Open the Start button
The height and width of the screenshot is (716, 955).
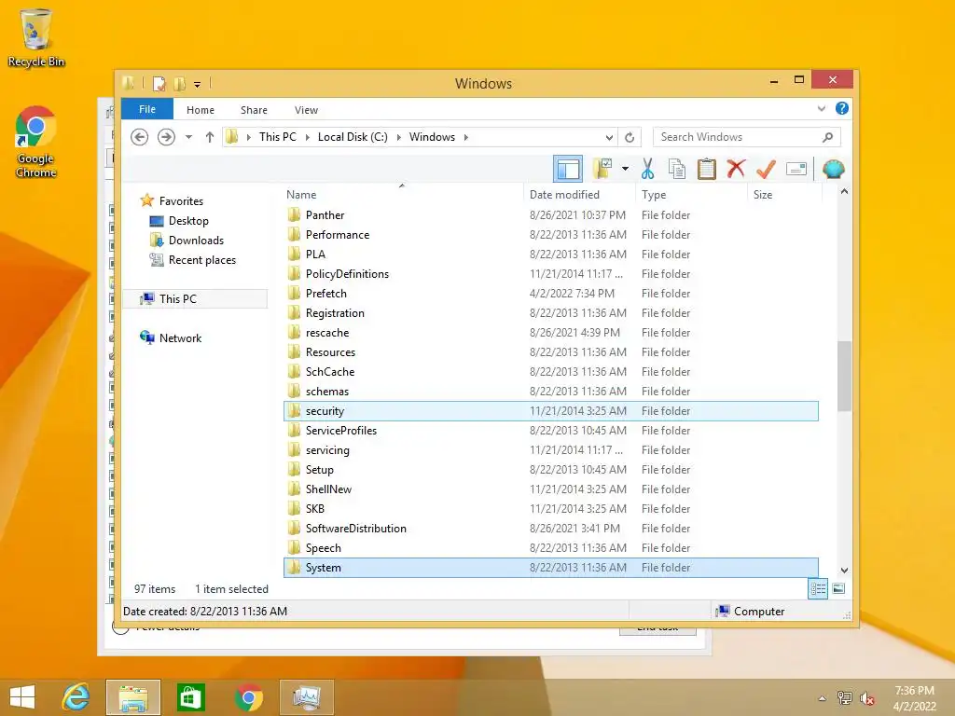click(22, 697)
